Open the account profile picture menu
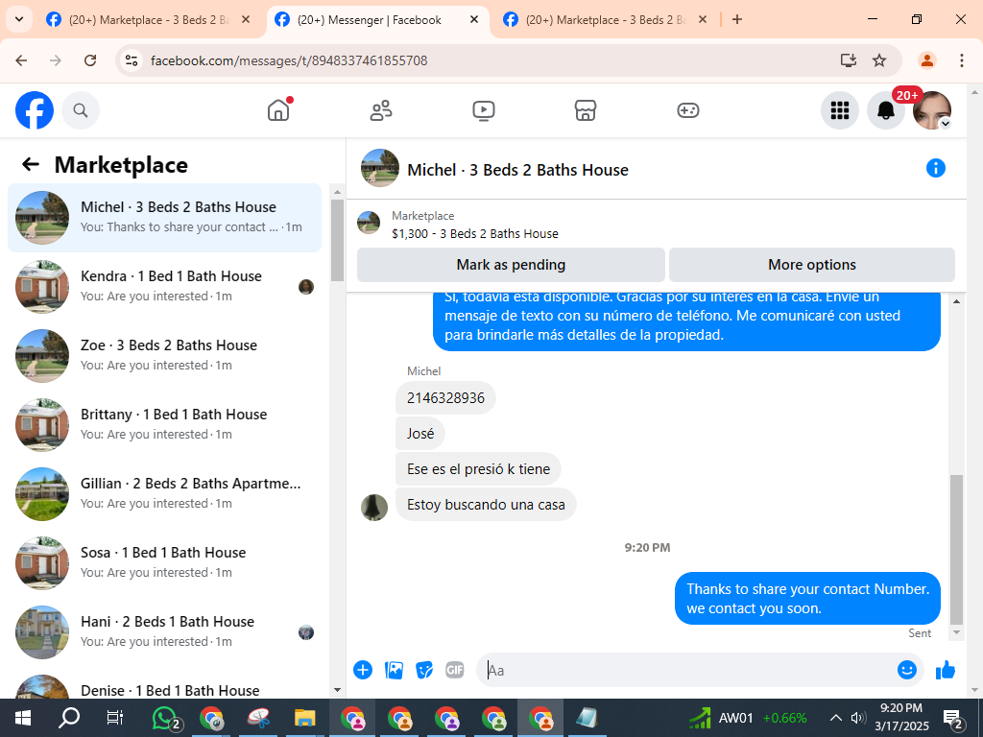The image size is (983, 737). coord(932,110)
